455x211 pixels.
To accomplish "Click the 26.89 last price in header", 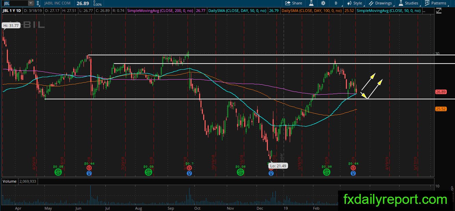I will click(x=82, y=3).
